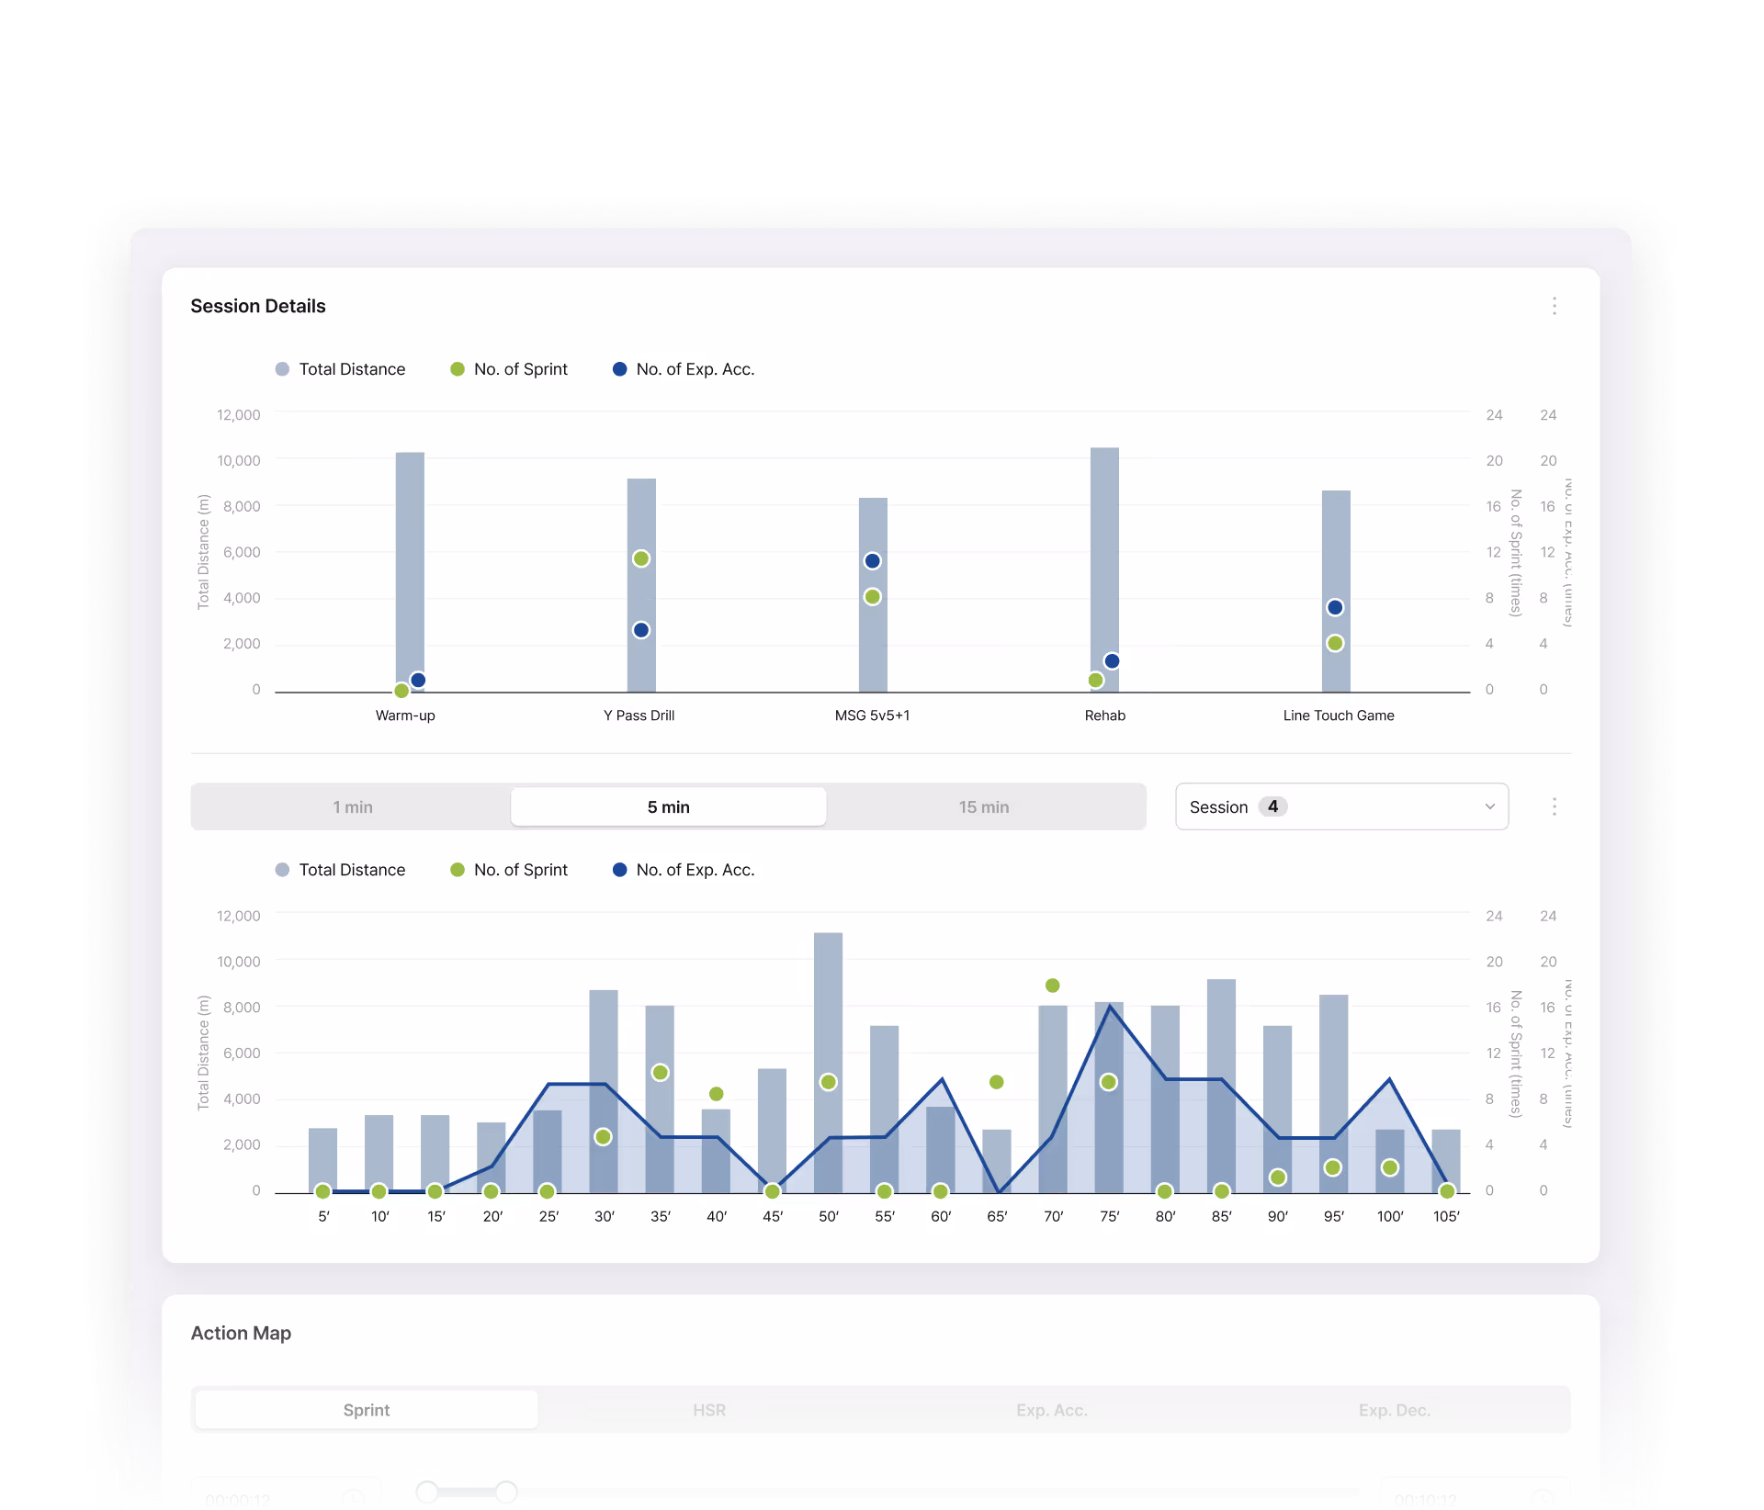
Task: Click blue Exp. Acc. dot on Line Touch Game
Action: click(1335, 607)
